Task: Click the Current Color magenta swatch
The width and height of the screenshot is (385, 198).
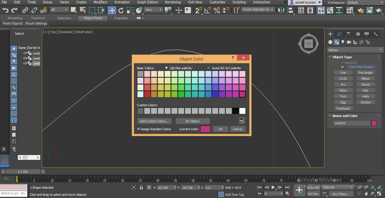Action: tap(205, 129)
